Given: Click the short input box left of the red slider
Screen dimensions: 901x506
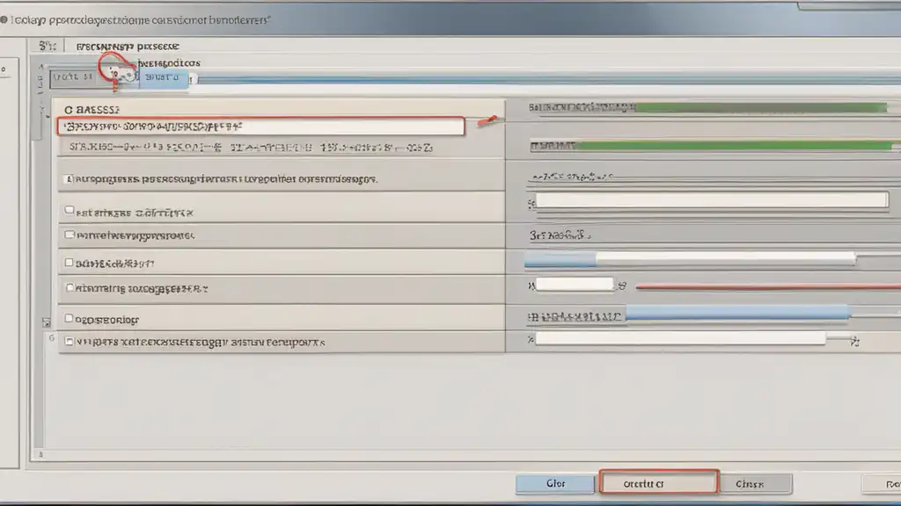Looking at the screenshot, I should (x=575, y=284).
